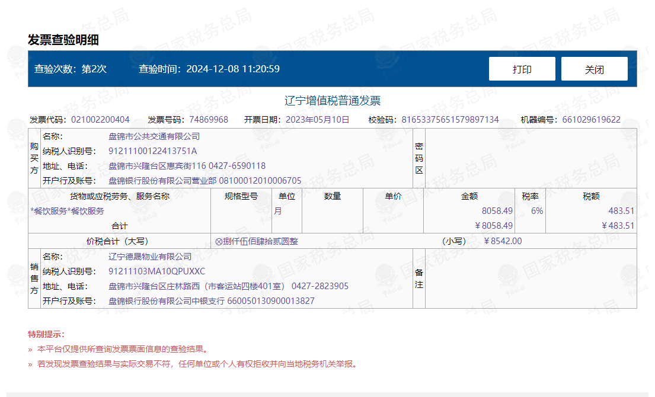Image resolution: width=655 pixels, height=397 pixels.
Task: Click buyer address 盘锦市兴隆台区惠宾街116
Action: (157, 166)
